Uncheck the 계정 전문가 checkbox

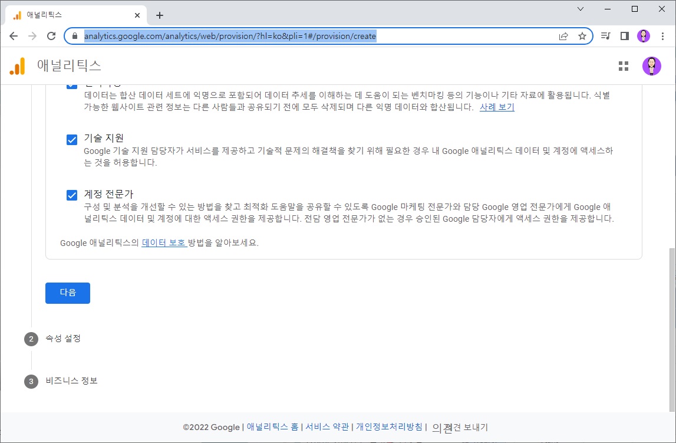(x=72, y=195)
